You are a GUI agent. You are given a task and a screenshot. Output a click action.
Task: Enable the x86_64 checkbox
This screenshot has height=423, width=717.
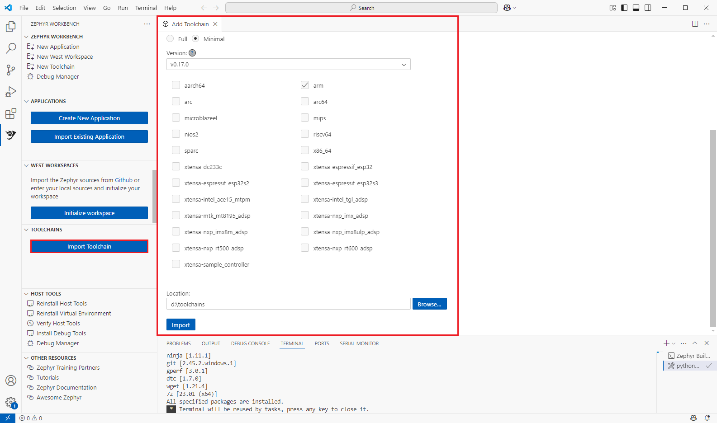coord(305,150)
